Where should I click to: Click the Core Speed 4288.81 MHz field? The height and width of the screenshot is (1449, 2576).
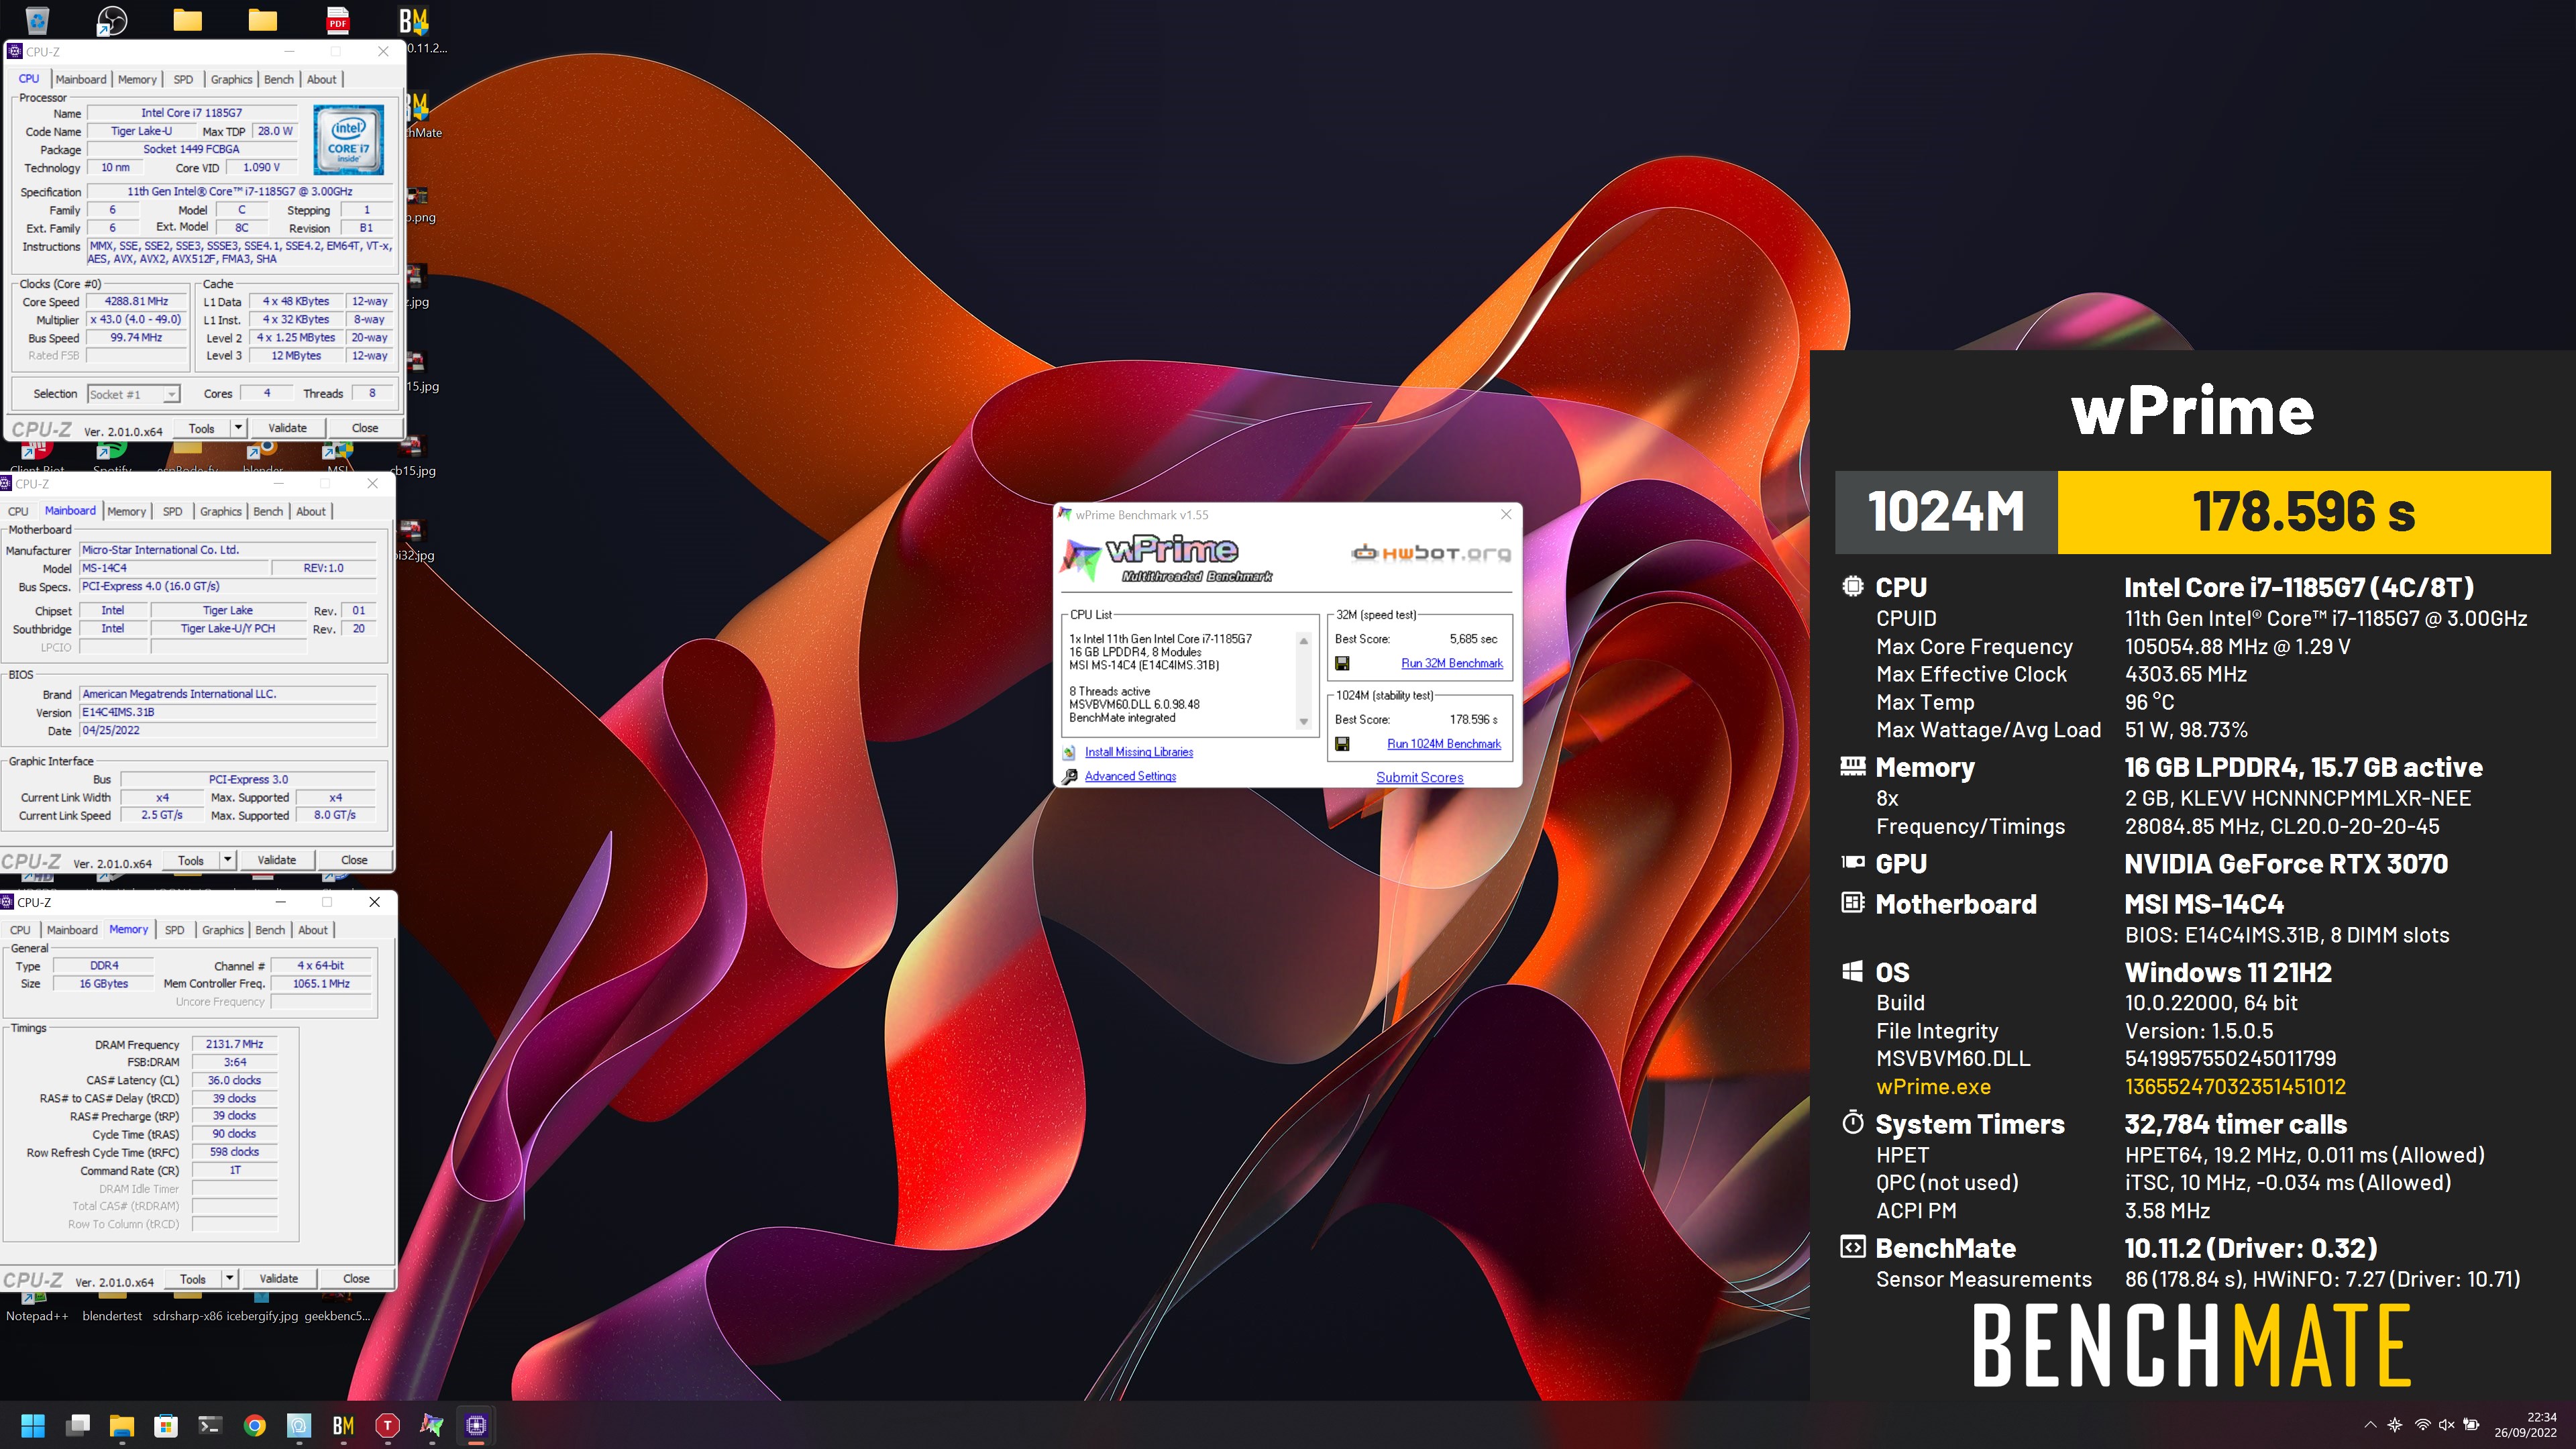pos(137,301)
